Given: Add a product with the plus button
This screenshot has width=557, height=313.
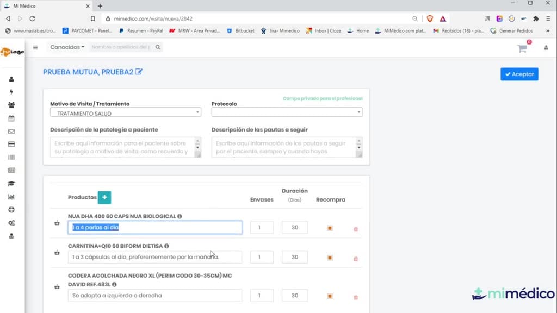Looking at the screenshot, I should point(104,197).
